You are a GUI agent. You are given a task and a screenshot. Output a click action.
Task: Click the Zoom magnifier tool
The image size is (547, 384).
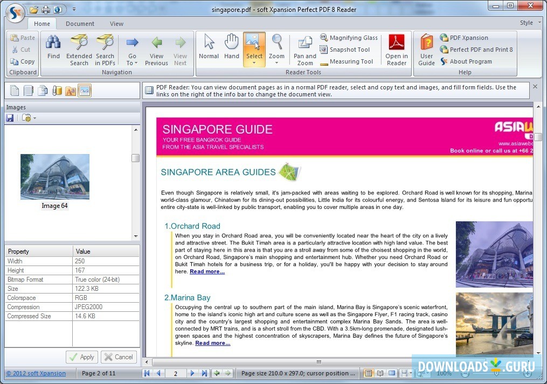tap(276, 46)
